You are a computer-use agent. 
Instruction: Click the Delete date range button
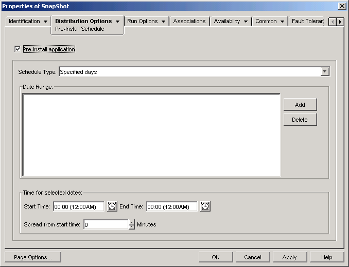click(300, 120)
